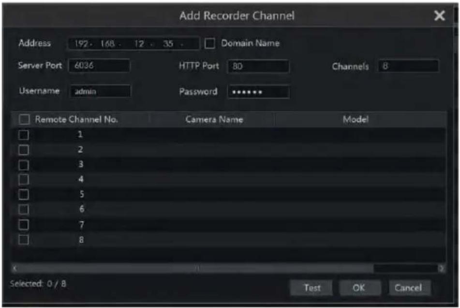Check the box for remote channel 6
The width and height of the screenshot is (460, 308).
[x=24, y=209]
